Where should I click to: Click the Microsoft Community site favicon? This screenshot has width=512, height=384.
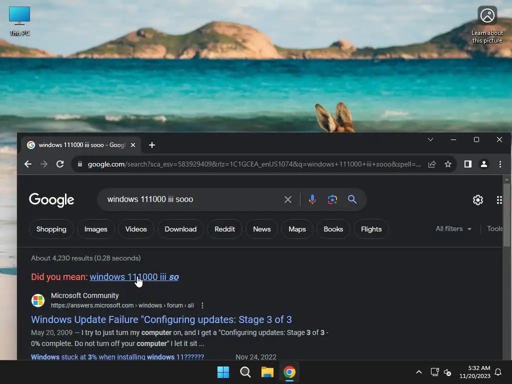tap(38, 300)
